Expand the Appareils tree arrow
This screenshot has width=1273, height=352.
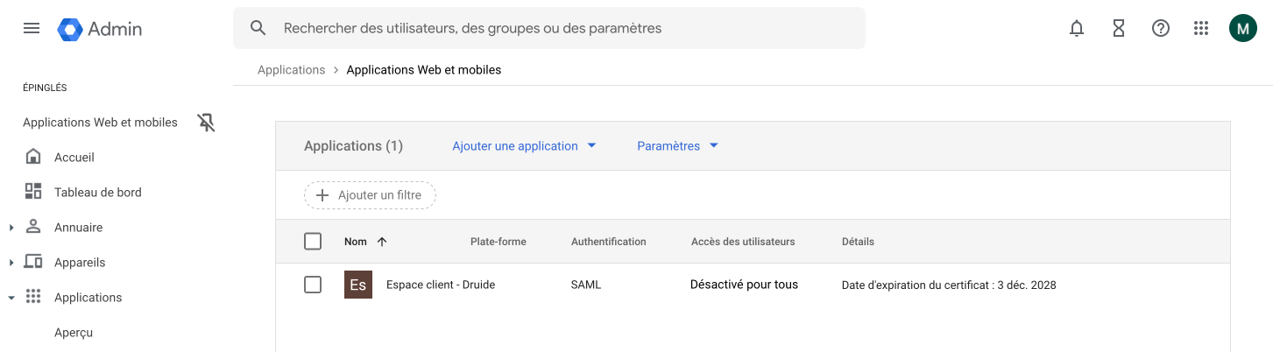point(11,263)
